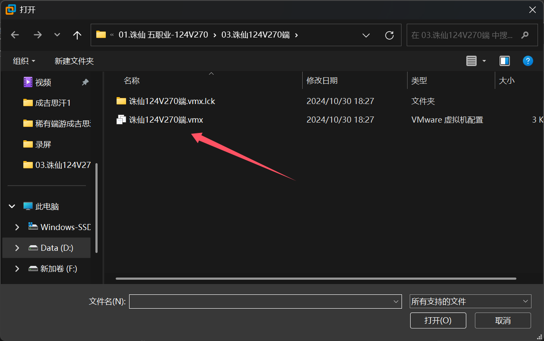The image size is (544, 341).
Task: Expand the 新加卷 (F:) drive node
Action: pyautogui.click(x=17, y=268)
